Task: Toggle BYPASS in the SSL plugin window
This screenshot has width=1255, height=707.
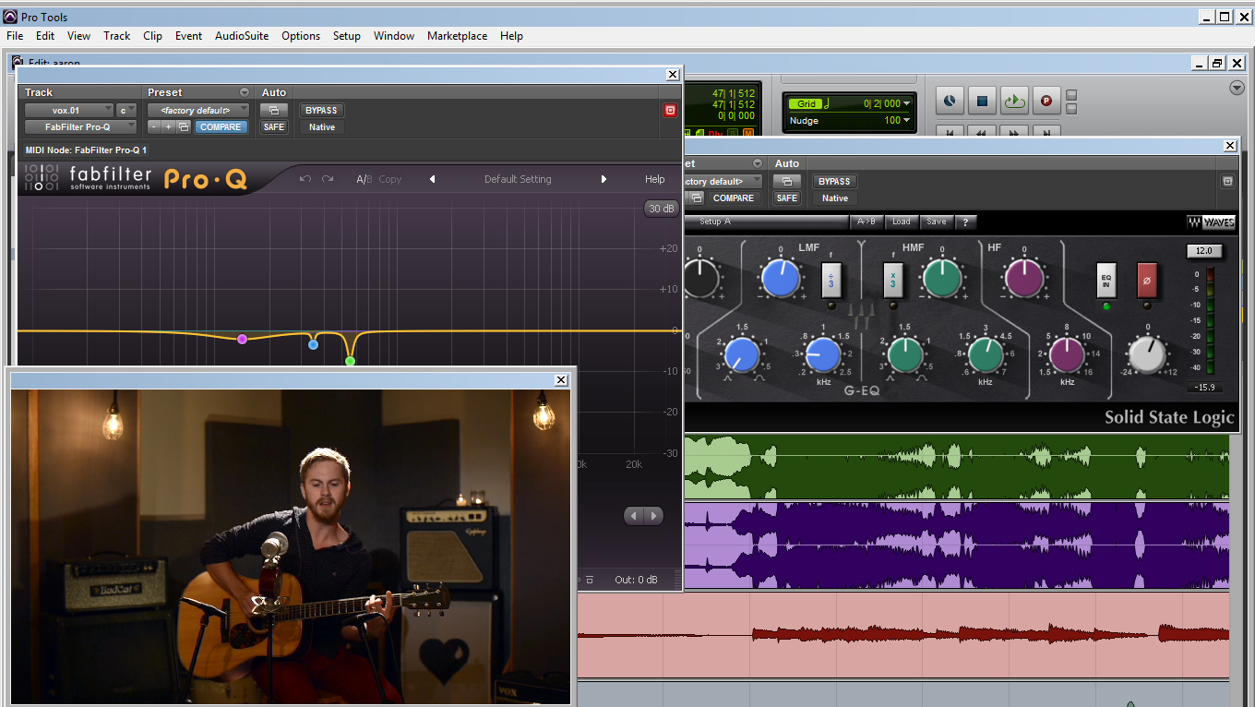Action: tap(834, 181)
